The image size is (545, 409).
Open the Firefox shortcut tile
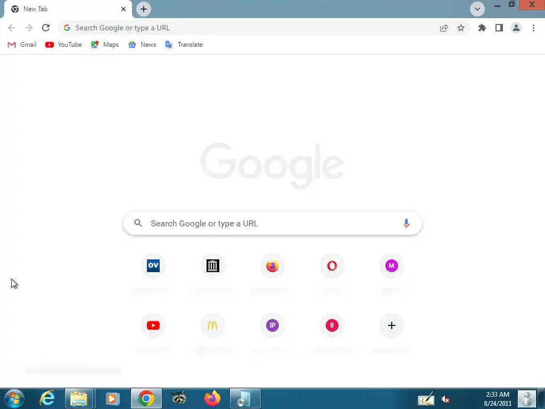[x=272, y=266]
